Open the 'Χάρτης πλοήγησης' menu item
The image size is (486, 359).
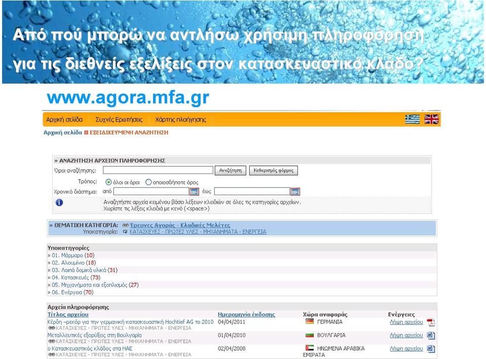click(x=181, y=119)
